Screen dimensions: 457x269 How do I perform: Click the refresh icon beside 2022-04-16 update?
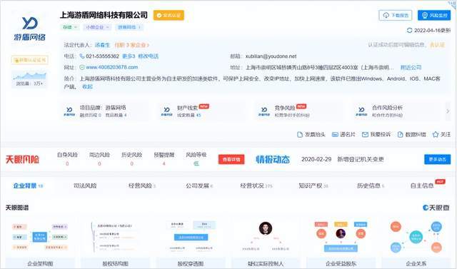(409, 30)
